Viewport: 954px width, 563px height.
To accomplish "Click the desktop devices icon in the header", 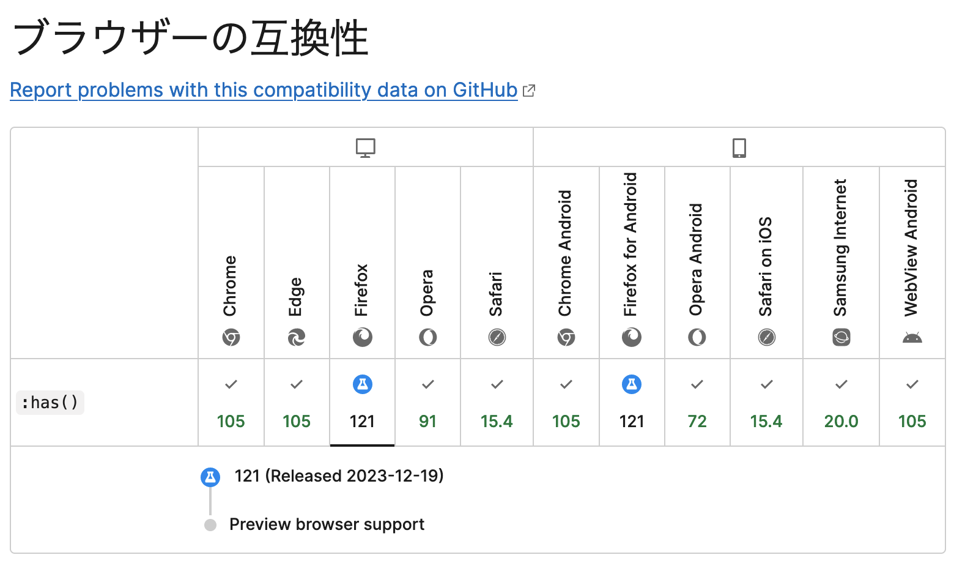I will 365,147.
